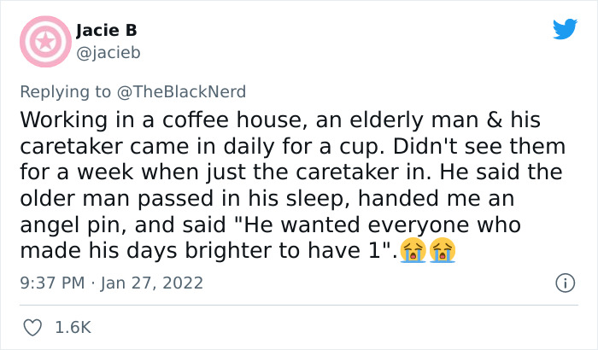Open the @jacieb handle link
Image resolution: width=598 pixels, height=350 pixels.
(x=108, y=53)
